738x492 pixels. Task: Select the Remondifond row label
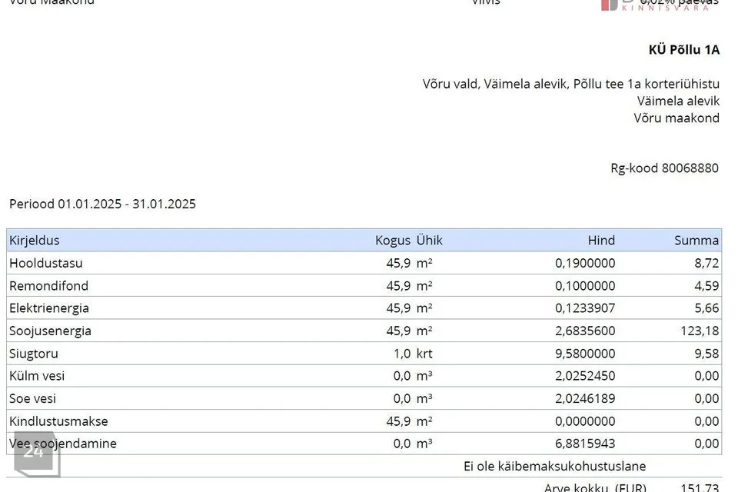click(48, 286)
